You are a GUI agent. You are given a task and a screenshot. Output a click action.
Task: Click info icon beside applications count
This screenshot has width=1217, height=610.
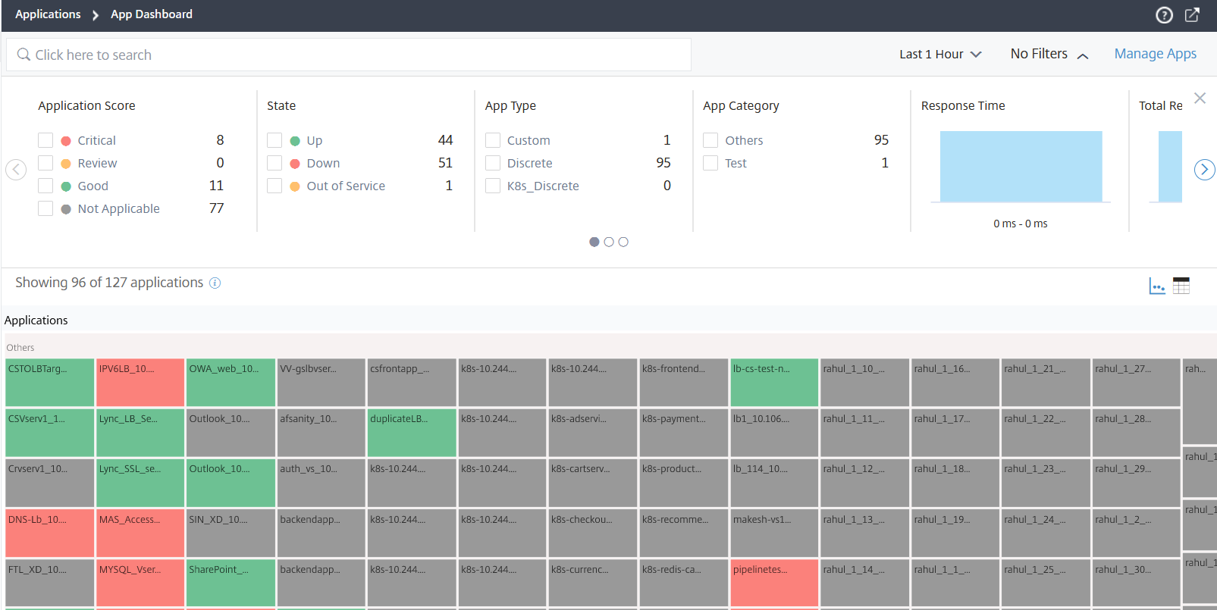point(215,283)
